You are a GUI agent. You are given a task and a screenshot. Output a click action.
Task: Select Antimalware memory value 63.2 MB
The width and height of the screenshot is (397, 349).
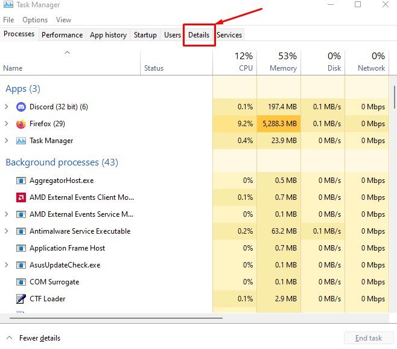284,231
